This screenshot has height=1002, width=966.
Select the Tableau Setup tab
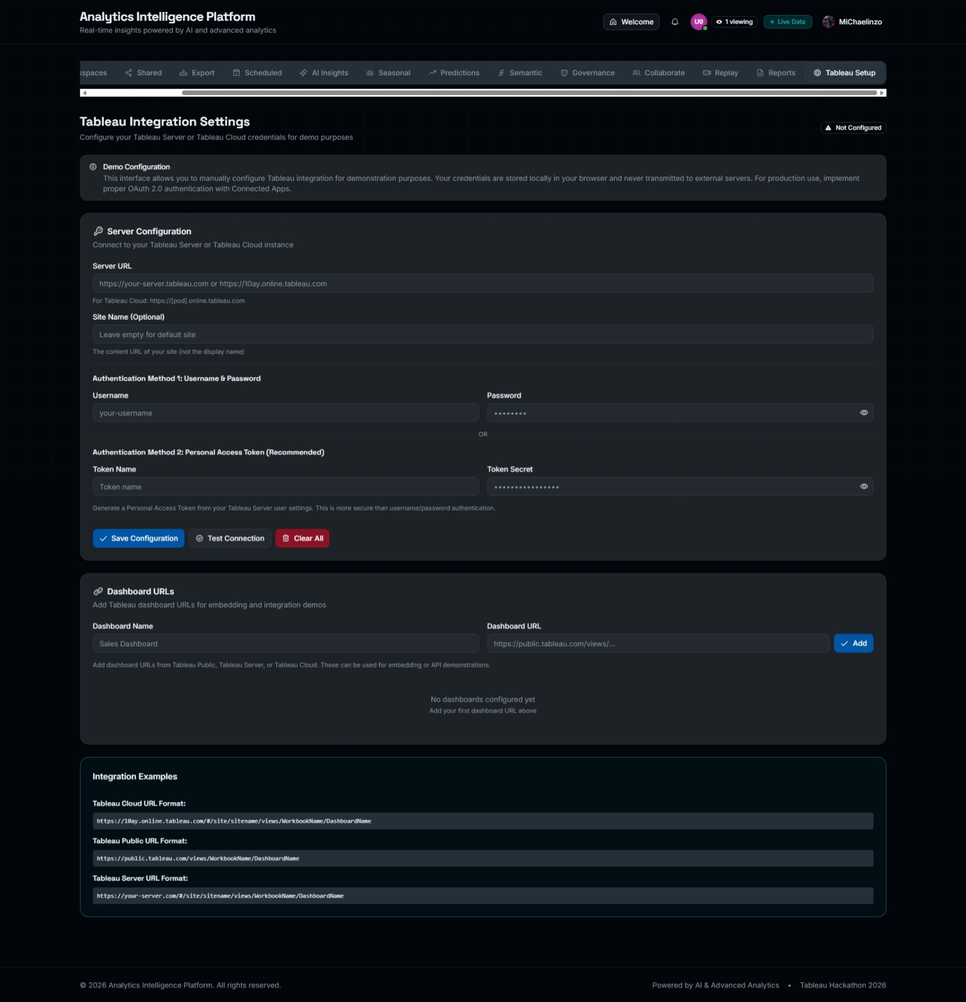click(844, 73)
